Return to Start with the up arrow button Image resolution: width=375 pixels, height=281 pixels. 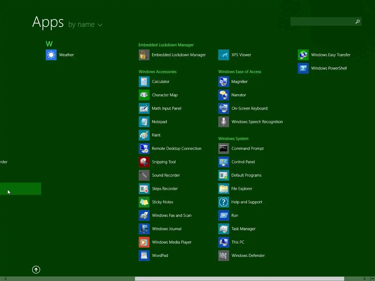point(36,269)
